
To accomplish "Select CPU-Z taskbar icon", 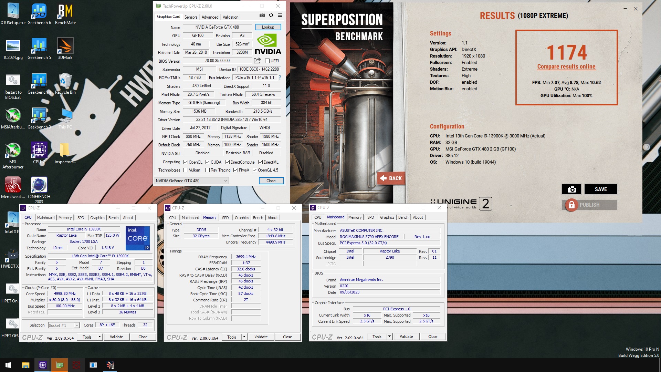I will [x=43, y=365].
